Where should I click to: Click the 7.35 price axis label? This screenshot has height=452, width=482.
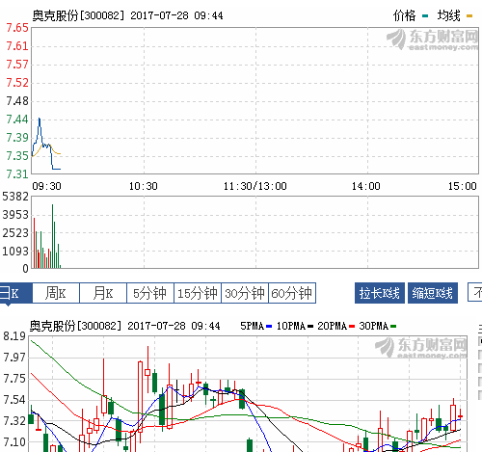click(17, 156)
